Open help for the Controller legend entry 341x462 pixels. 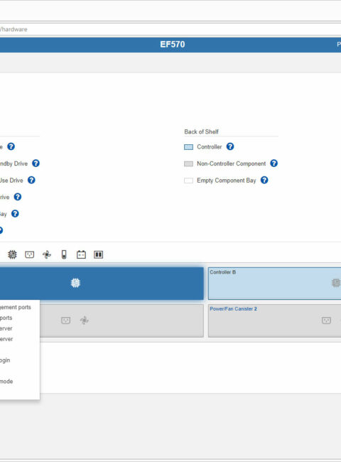(230, 146)
